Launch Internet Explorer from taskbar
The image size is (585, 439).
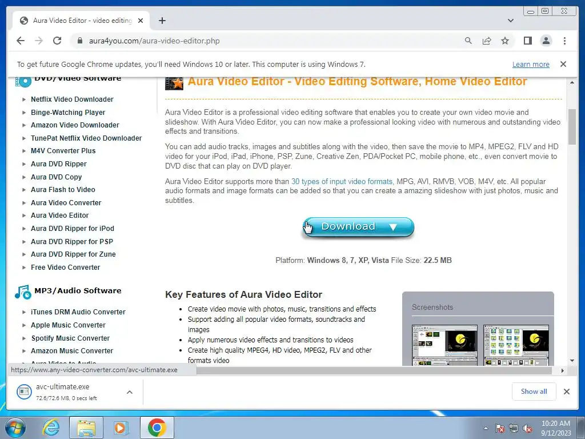[x=51, y=428]
